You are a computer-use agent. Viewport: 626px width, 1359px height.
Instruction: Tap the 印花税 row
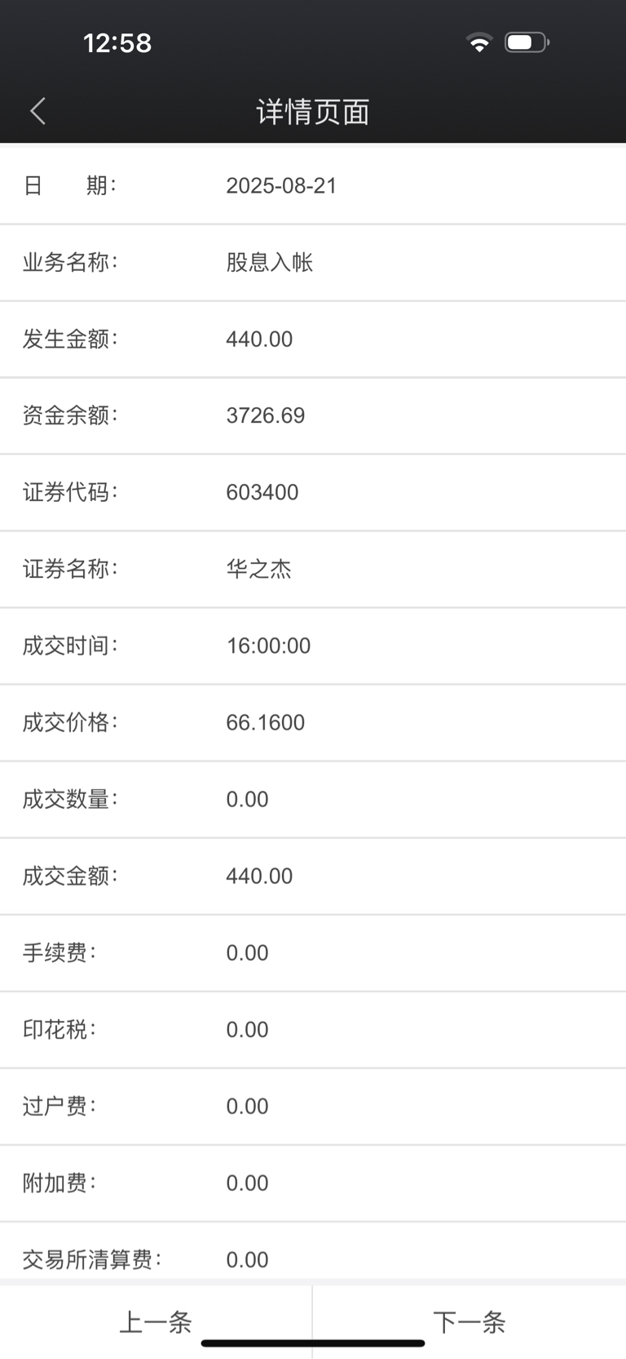[x=313, y=1029]
